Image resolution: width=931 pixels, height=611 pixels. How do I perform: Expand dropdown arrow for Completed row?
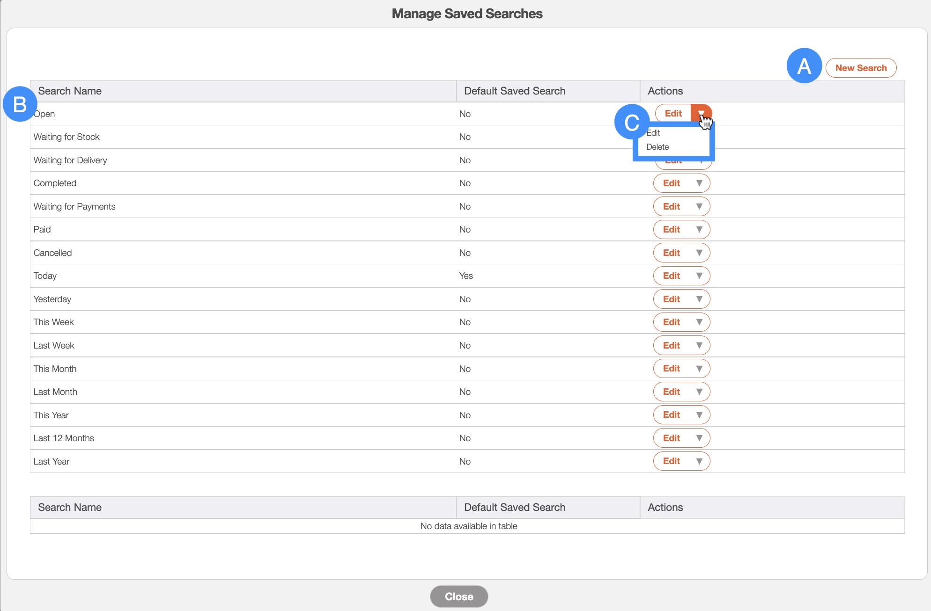pyautogui.click(x=699, y=183)
